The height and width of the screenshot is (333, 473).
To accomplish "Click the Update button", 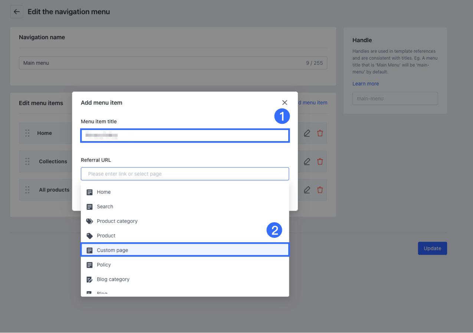I will click(432, 249).
